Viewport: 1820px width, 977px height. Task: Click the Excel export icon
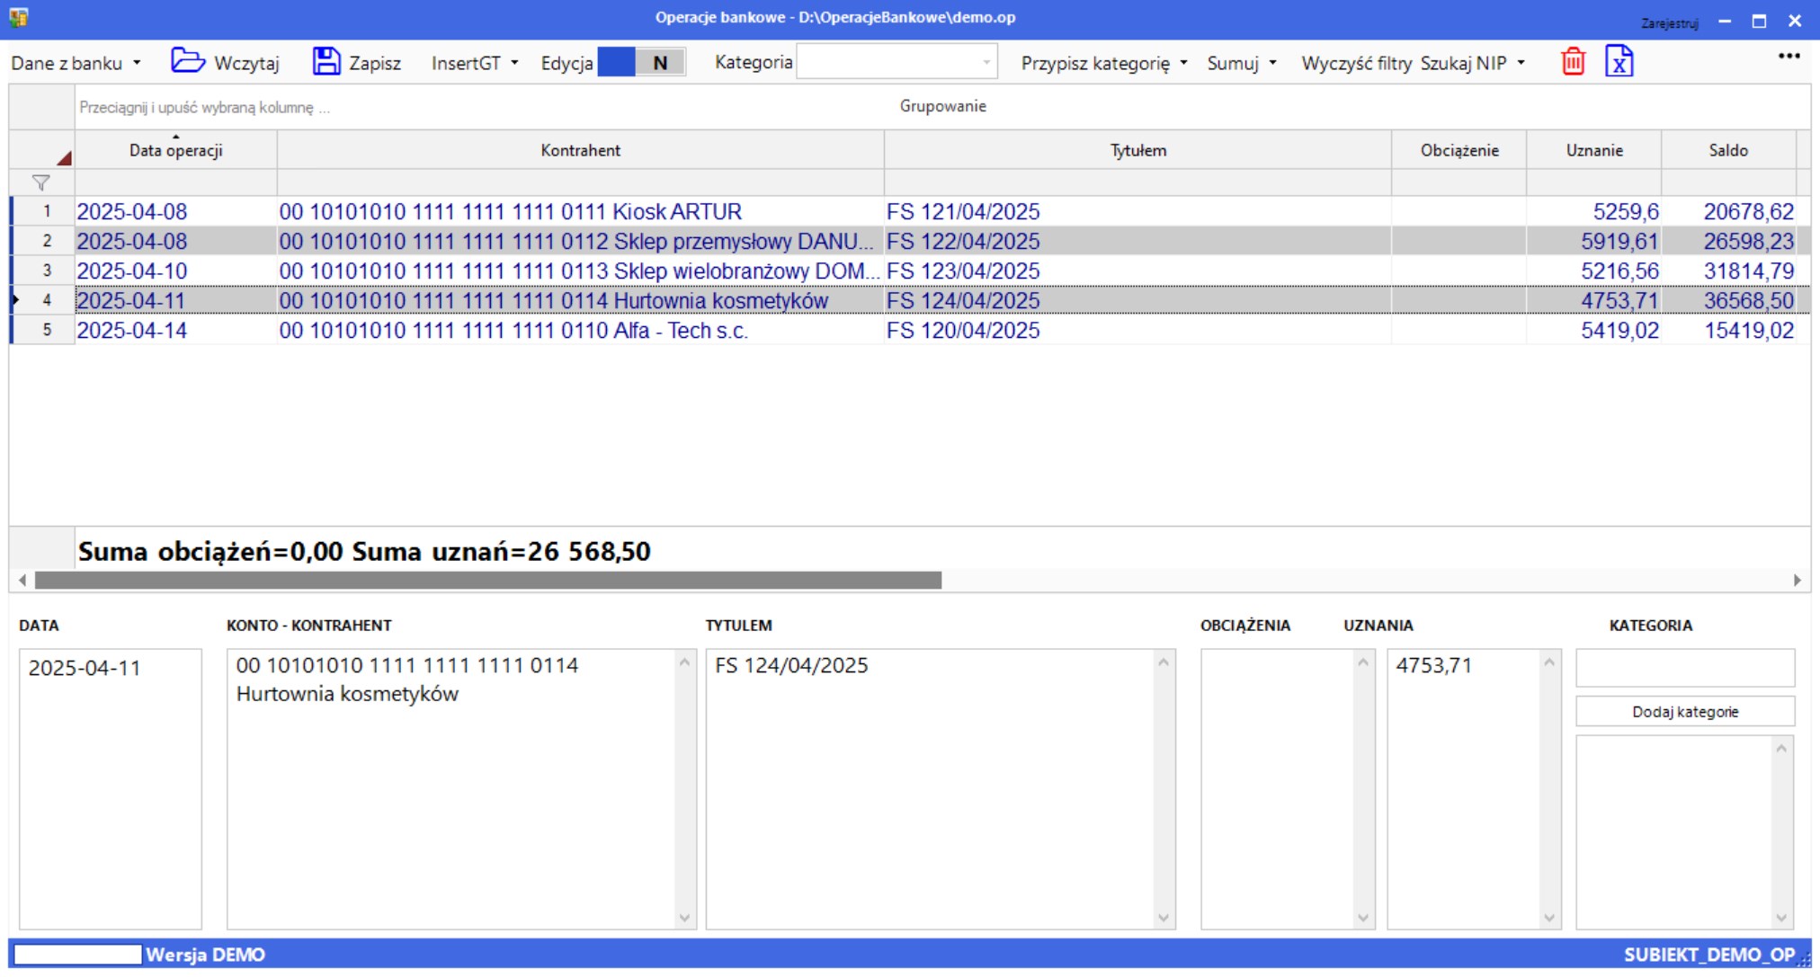(1619, 61)
